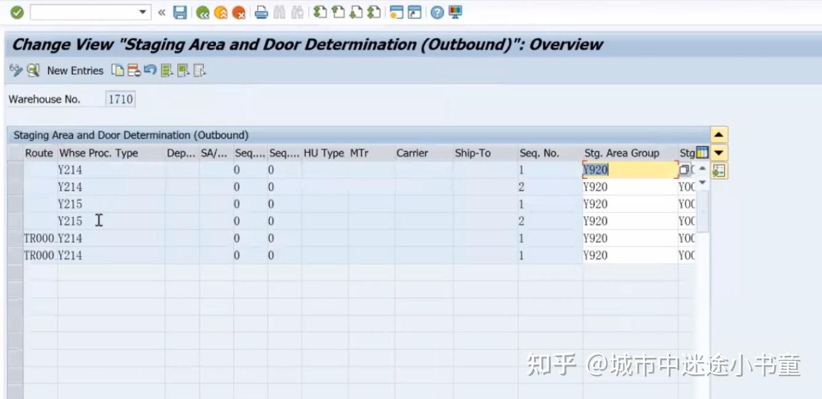The height and width of the screenshot is (399, 822).
Task: Select all table rows with Select All icon
Action: pos(167,70)
